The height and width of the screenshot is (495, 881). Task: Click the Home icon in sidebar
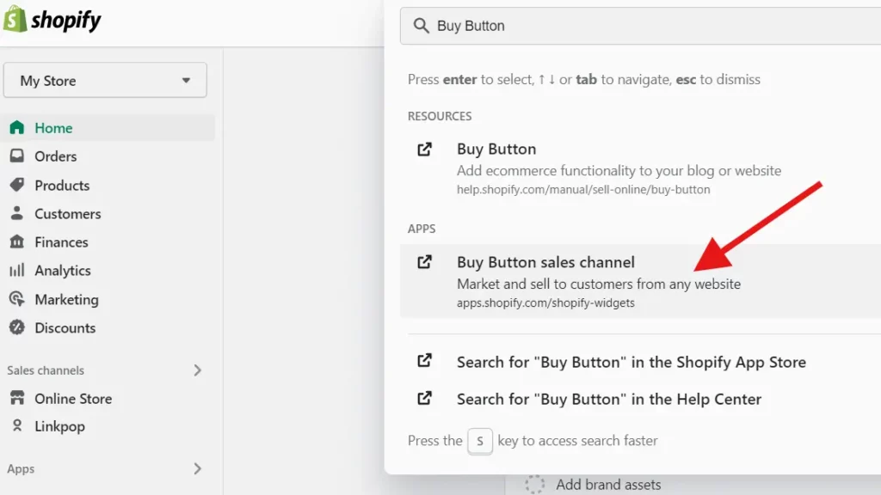(17, 127)
